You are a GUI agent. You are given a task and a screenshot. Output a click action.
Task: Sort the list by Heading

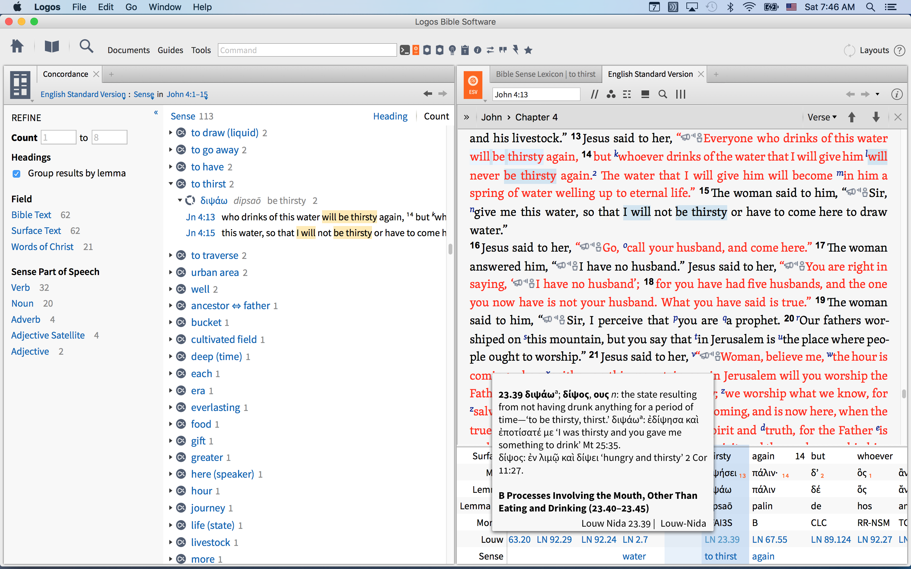[390, 116]
